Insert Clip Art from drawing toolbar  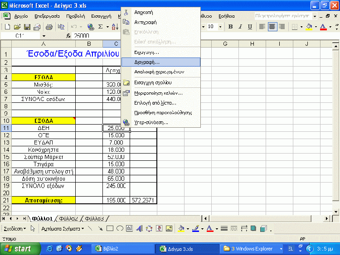(159, 228)
